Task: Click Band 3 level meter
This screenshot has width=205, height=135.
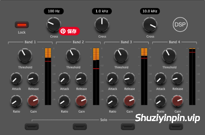Action: (x=144, y=77)
